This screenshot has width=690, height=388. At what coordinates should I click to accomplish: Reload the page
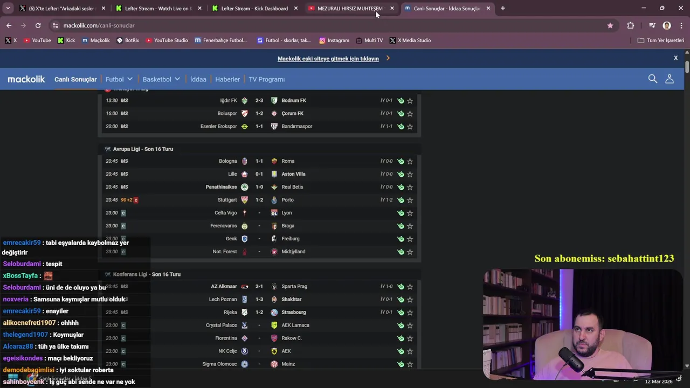(x=38, y=25)
